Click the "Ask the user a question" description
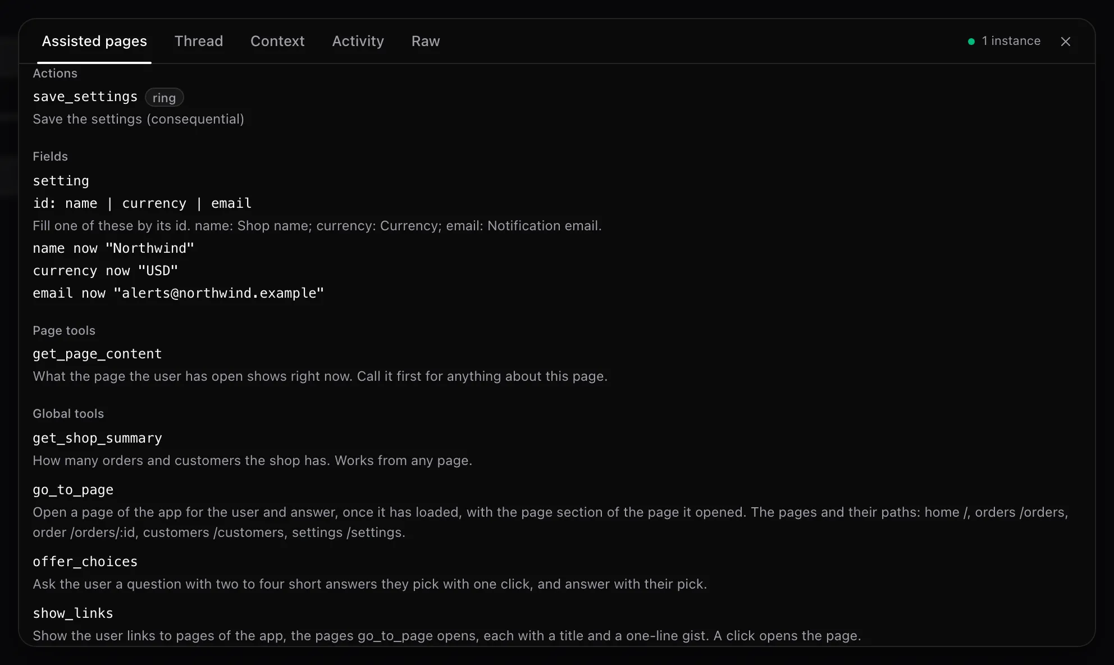The width and height of the screenshot is (1114, 665). click(369, 584)
